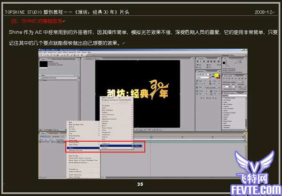Viewport: 282px width, 196px height.
Task: Open the Workspace dropdown
Action: coord(238,55)
